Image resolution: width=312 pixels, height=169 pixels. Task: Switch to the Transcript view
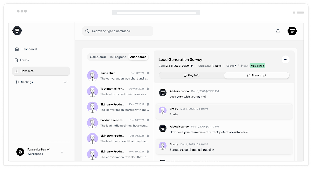coord(257,75)
